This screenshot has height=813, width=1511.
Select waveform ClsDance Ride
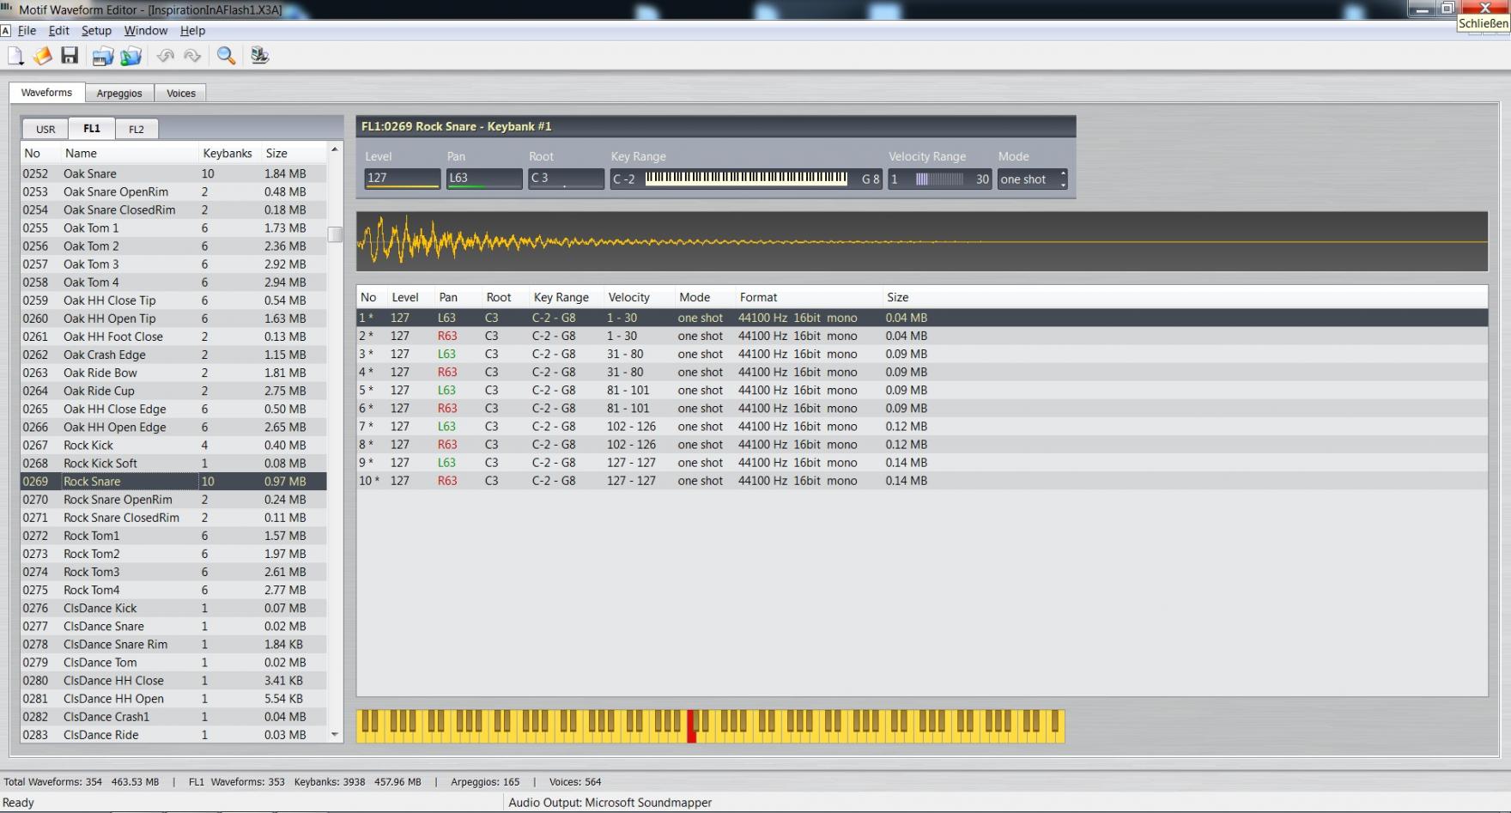[x=173, y=735]
